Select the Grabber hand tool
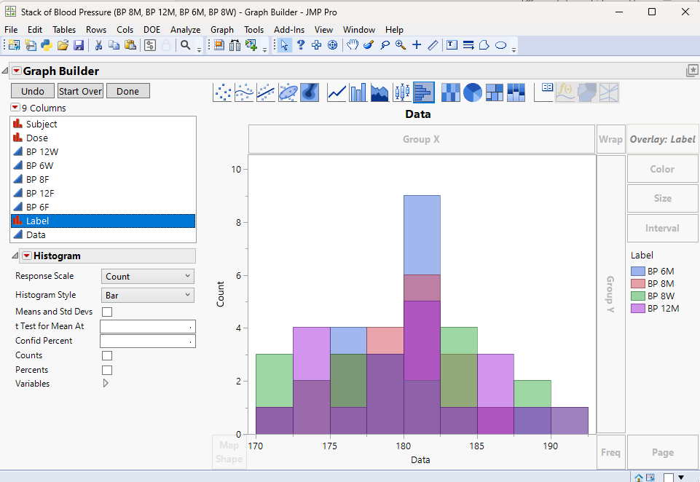Viewport: 700px width, 482px height. point(353,45)
